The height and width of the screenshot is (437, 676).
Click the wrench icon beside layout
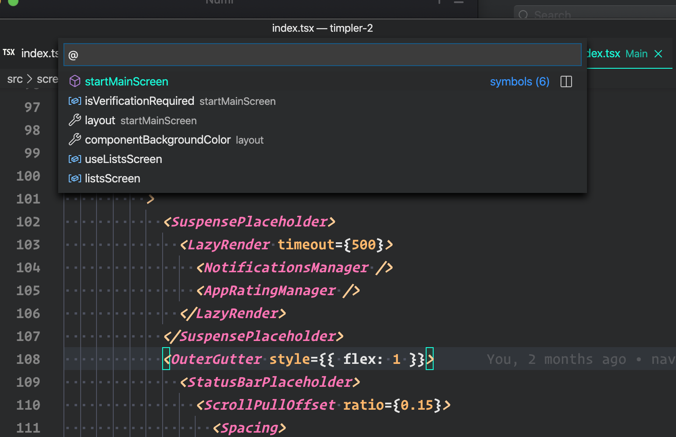tap(75, 120)
